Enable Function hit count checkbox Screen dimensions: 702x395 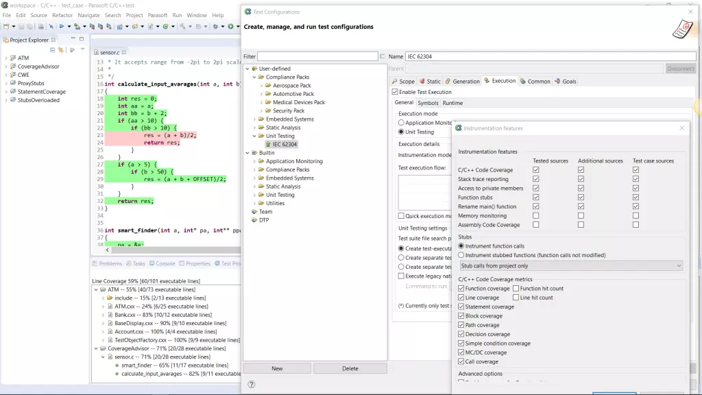[516, 289]
